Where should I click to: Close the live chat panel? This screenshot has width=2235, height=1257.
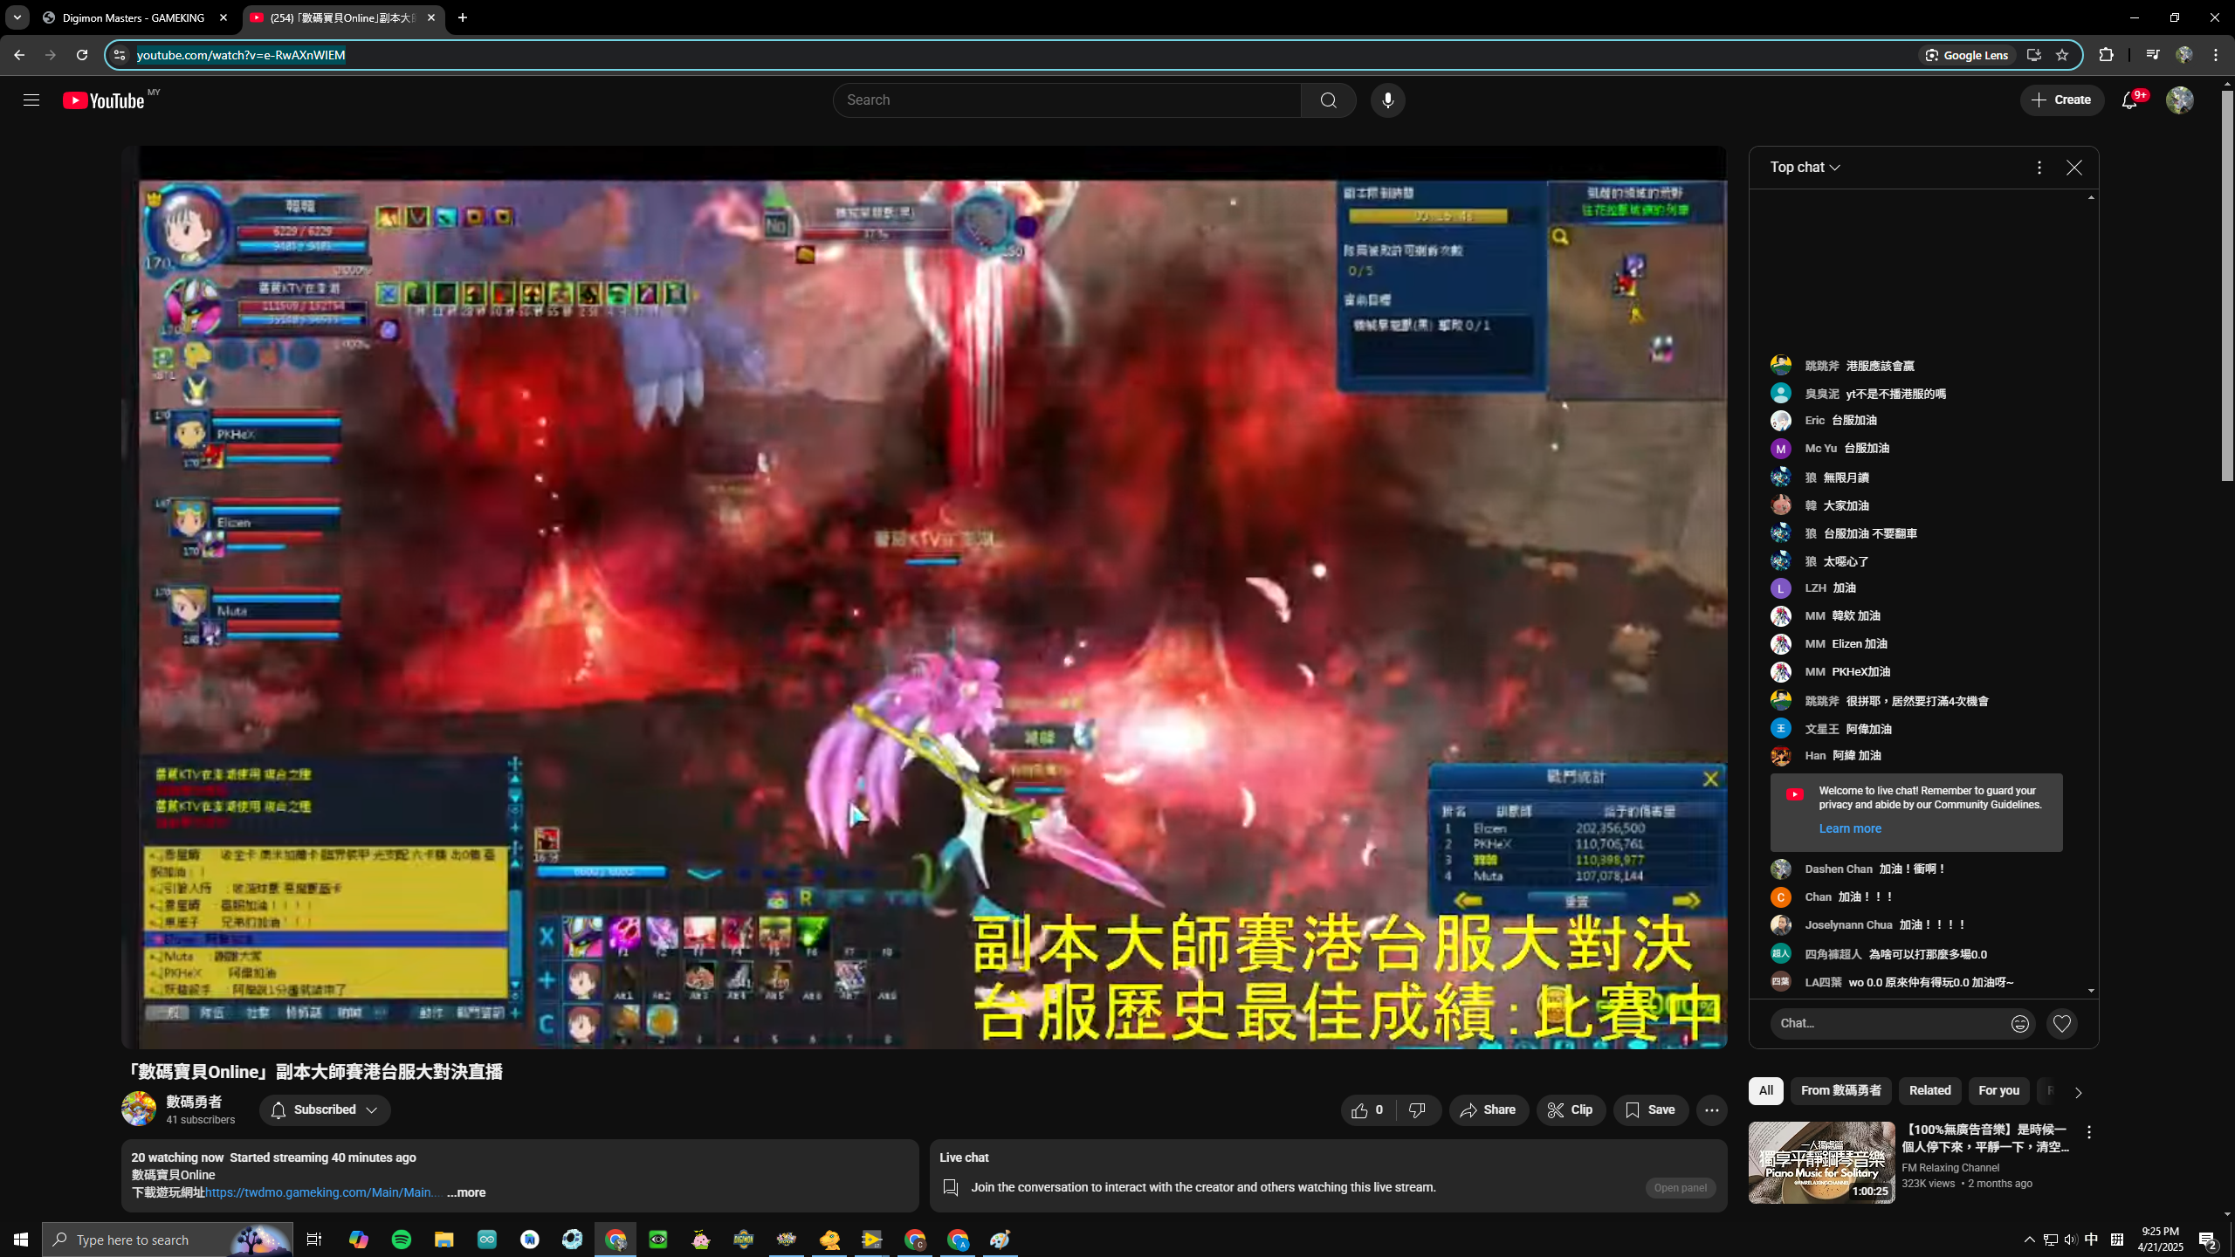click(x=2073, y=168)
